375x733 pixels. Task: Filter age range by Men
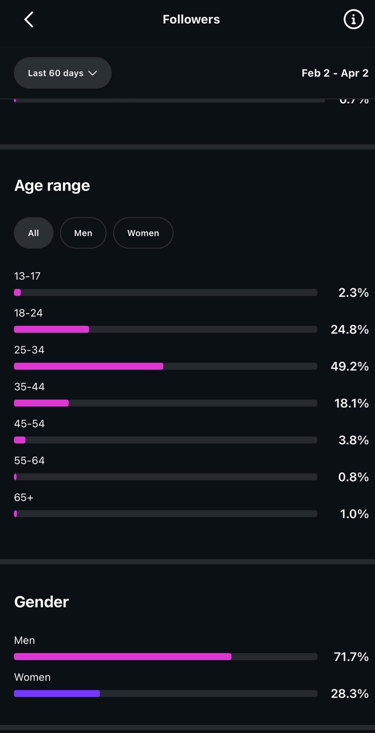coord(83,233)
